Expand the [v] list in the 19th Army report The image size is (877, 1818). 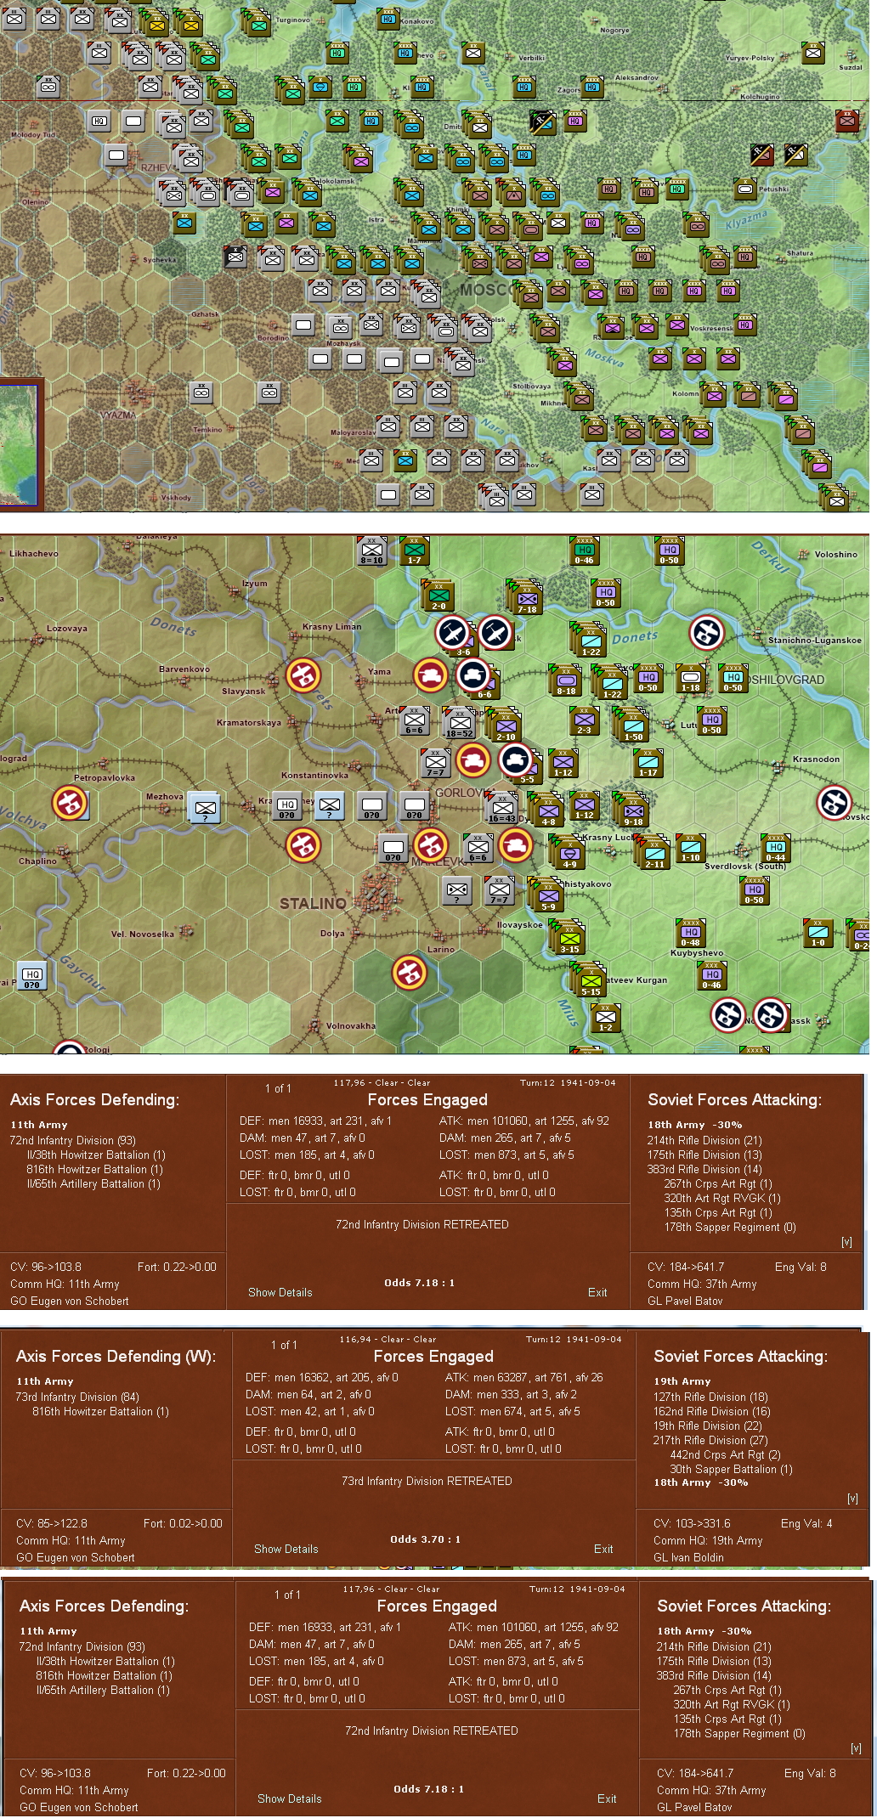(852, 1499)
